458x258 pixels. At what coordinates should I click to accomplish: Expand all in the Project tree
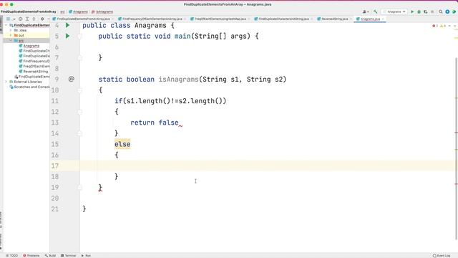coord(27,19)
